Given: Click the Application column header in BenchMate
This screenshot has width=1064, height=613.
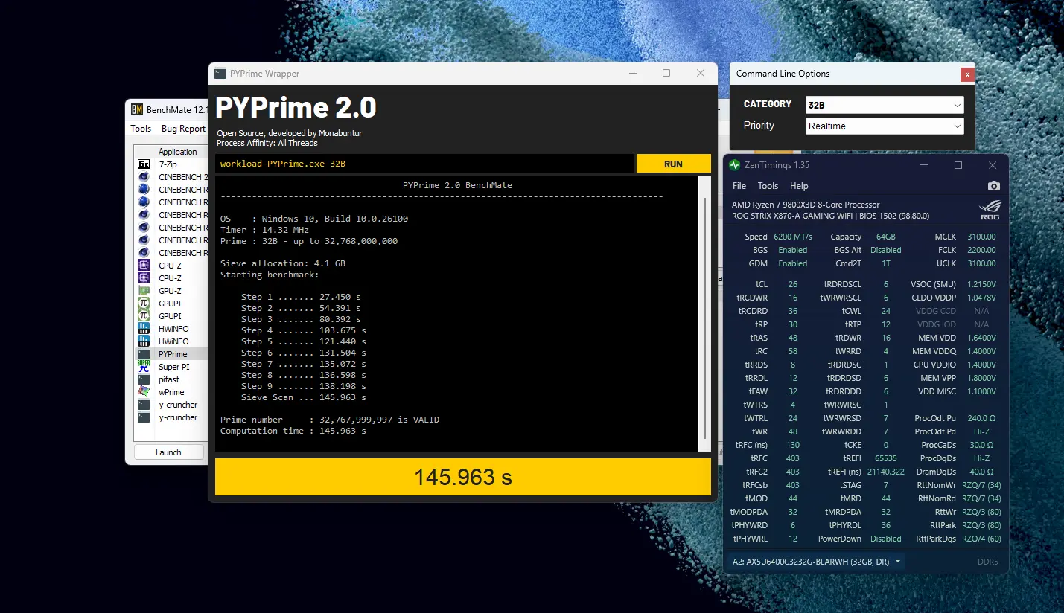Looking at the screenshot, I should tap(177, 152).
